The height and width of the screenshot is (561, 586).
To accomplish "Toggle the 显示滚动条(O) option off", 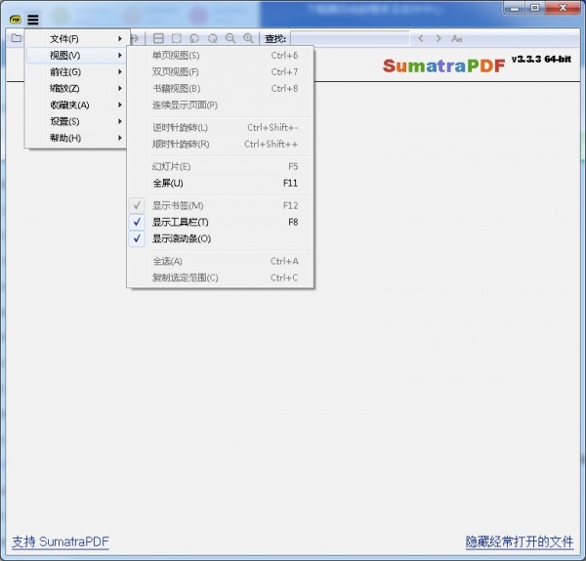I will (181, 238).
